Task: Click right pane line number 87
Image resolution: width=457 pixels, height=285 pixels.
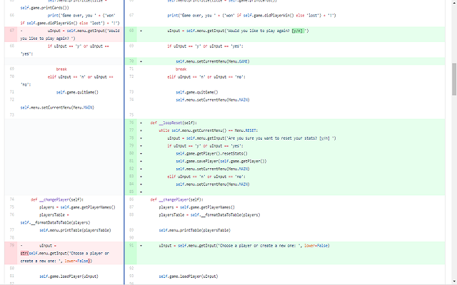Action: click(131, 207)
